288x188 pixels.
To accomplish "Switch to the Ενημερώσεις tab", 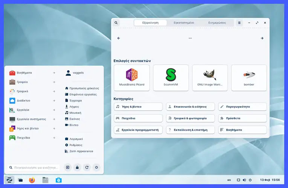I will pyautogui.click(x=217, y=23).
